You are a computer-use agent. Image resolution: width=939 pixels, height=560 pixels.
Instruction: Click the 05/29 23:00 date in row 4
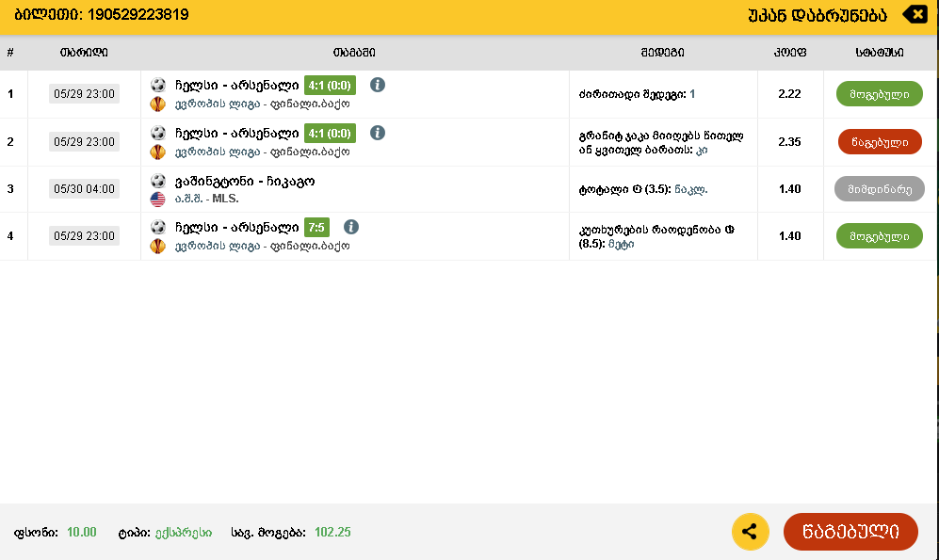[84, 235]
